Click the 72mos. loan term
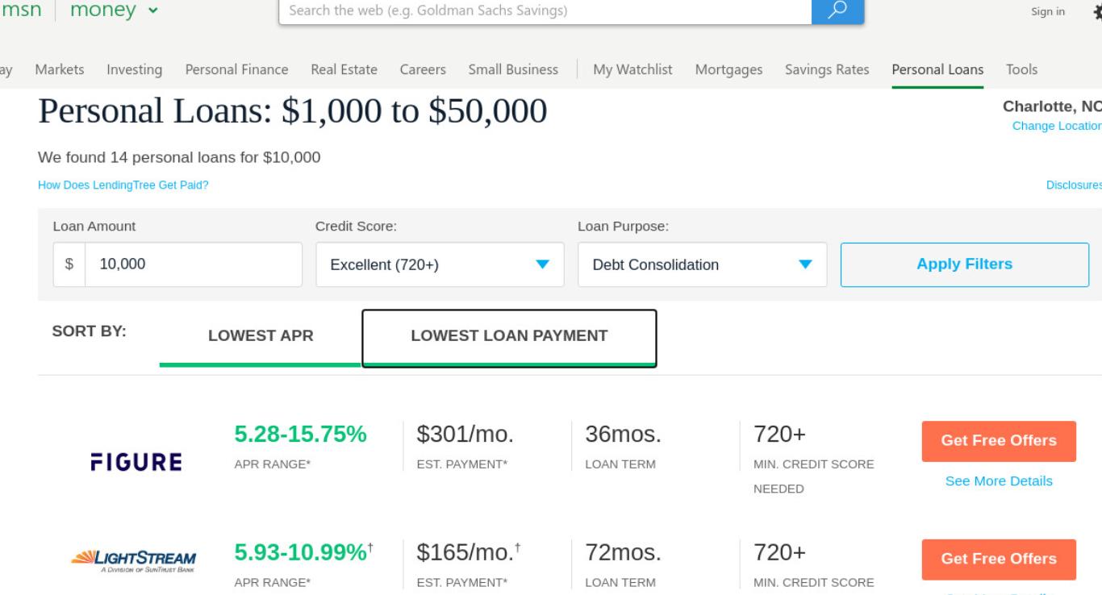 (x=623, y=552)
